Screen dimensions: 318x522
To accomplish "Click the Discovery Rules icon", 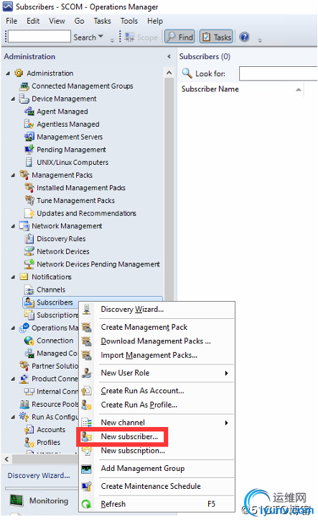I will pos(29,238).
